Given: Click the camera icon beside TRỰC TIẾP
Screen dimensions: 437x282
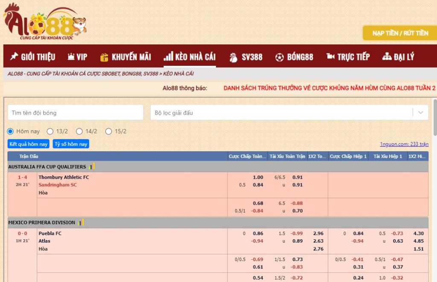Looking at the screenshot, I should [331, 56].
